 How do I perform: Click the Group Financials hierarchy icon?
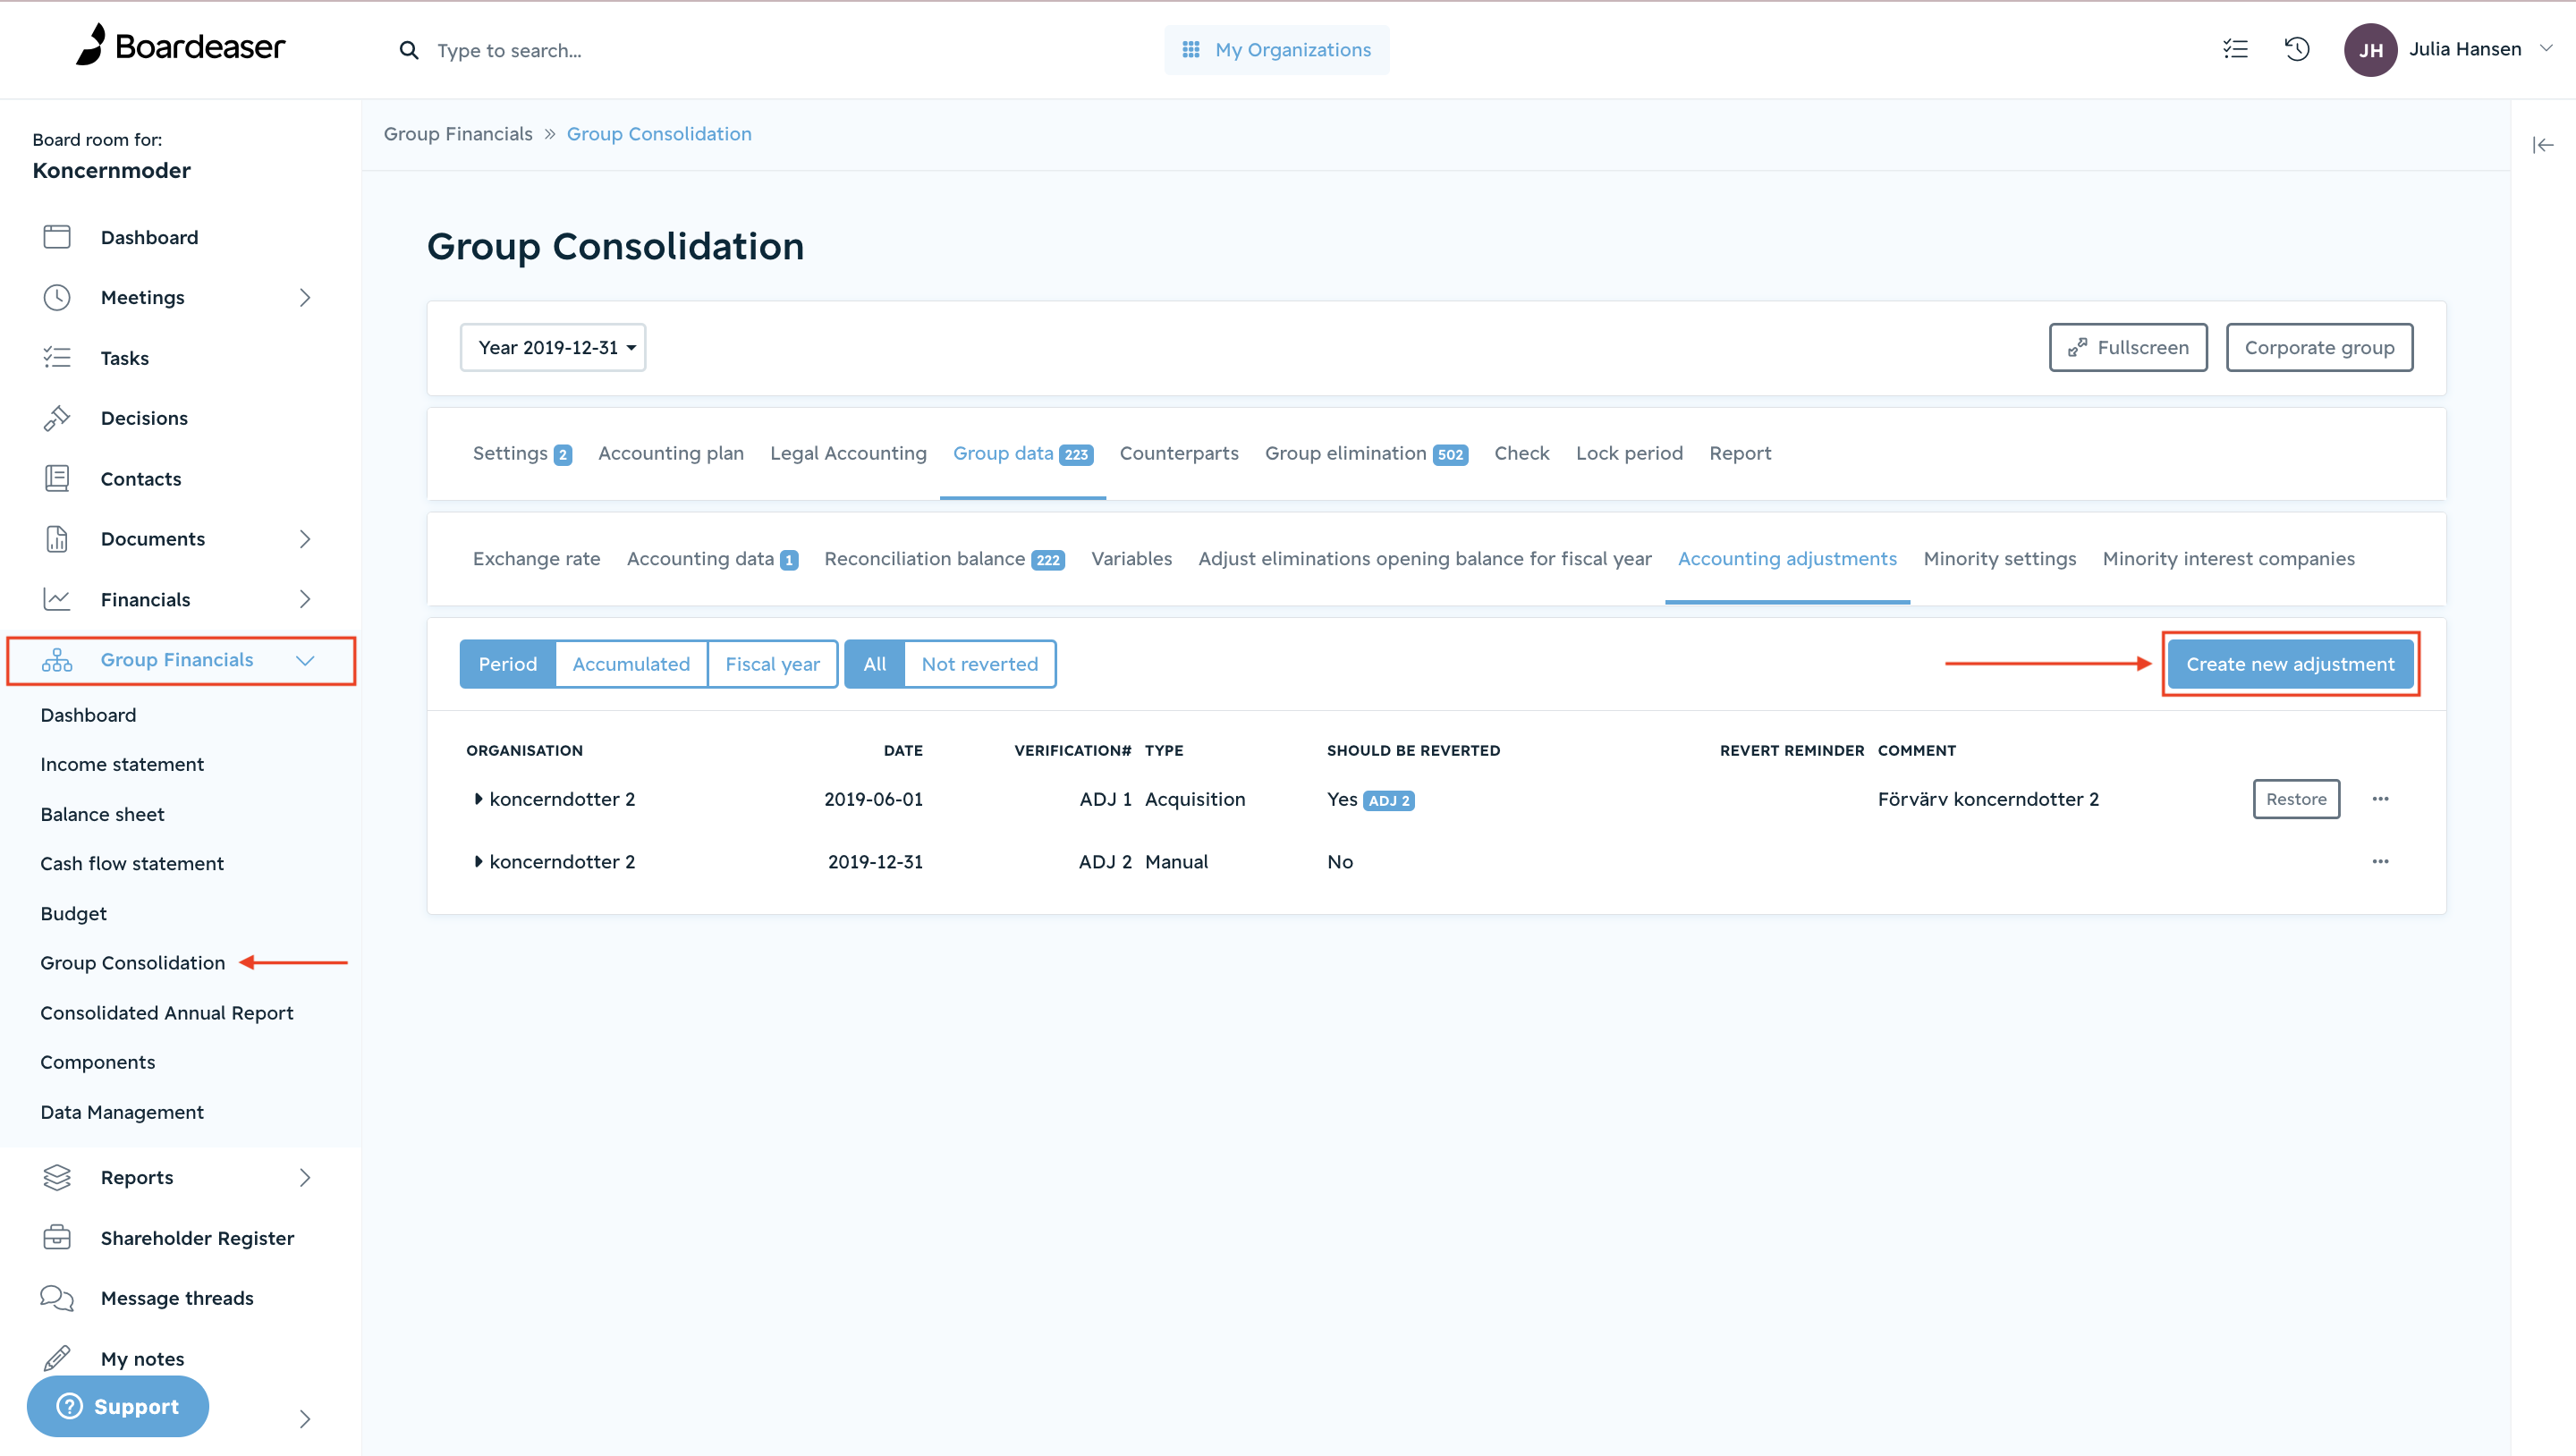57,660
